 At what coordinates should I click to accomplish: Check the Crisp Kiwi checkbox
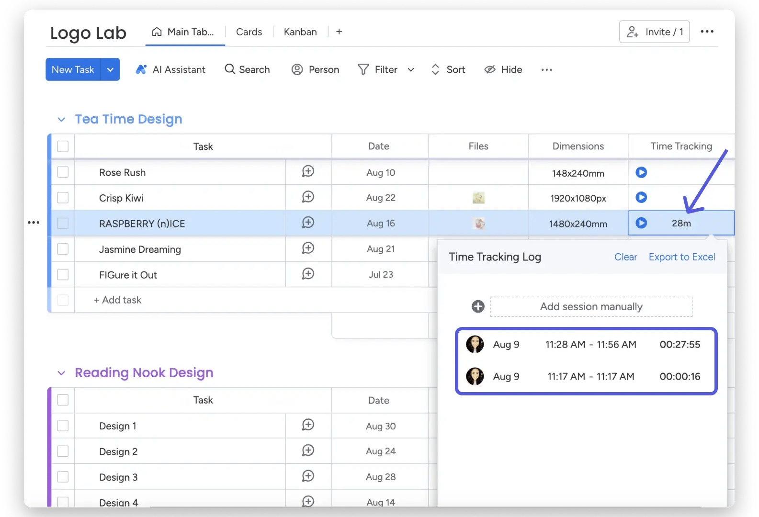coord(63,198)
